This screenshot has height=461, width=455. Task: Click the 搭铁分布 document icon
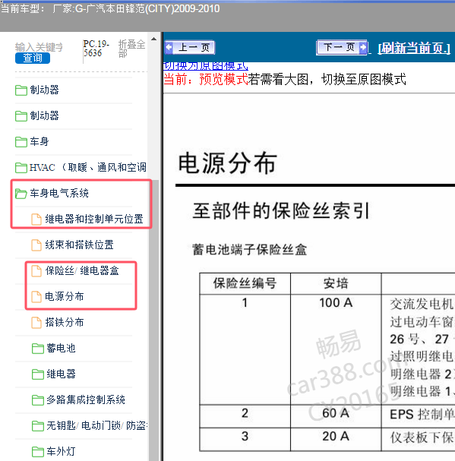(36, 323)
